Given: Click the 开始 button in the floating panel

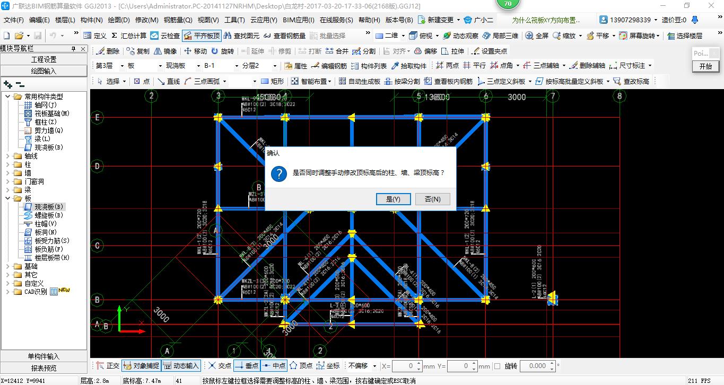Looking at the screenshot, I should pyautogui.click(x=705, y=66).
